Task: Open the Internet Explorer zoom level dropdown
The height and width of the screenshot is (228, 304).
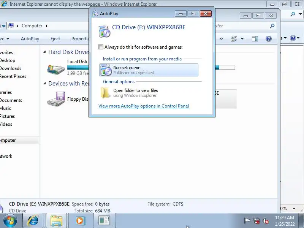Action: 294,209
